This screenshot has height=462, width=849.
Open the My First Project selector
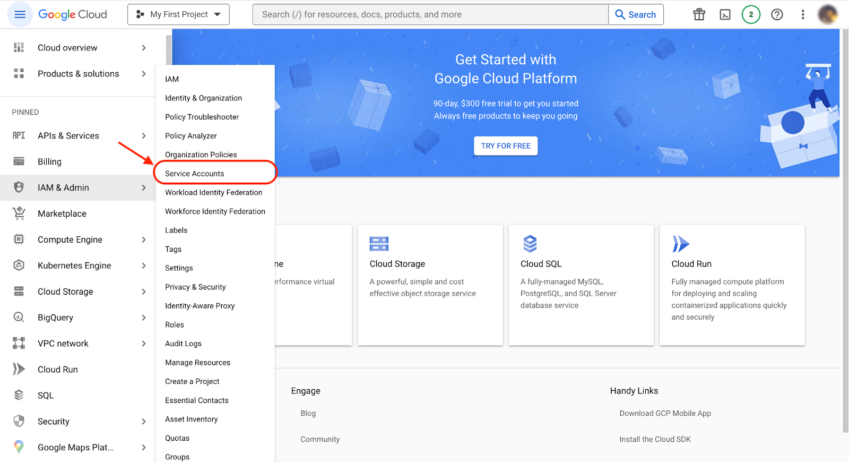tap(178, 14)
